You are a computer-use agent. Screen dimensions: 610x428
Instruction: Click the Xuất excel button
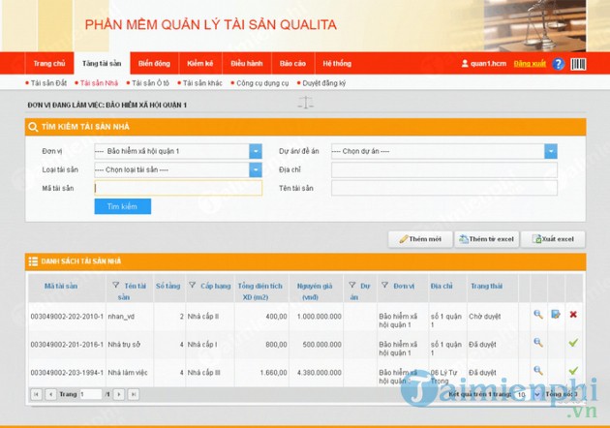click(x=553, y=239)
